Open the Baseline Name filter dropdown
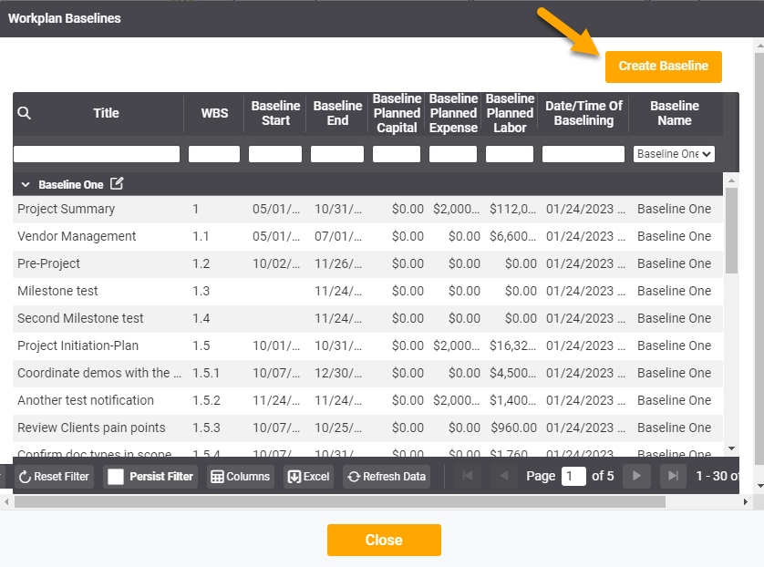 coord(674,153)
